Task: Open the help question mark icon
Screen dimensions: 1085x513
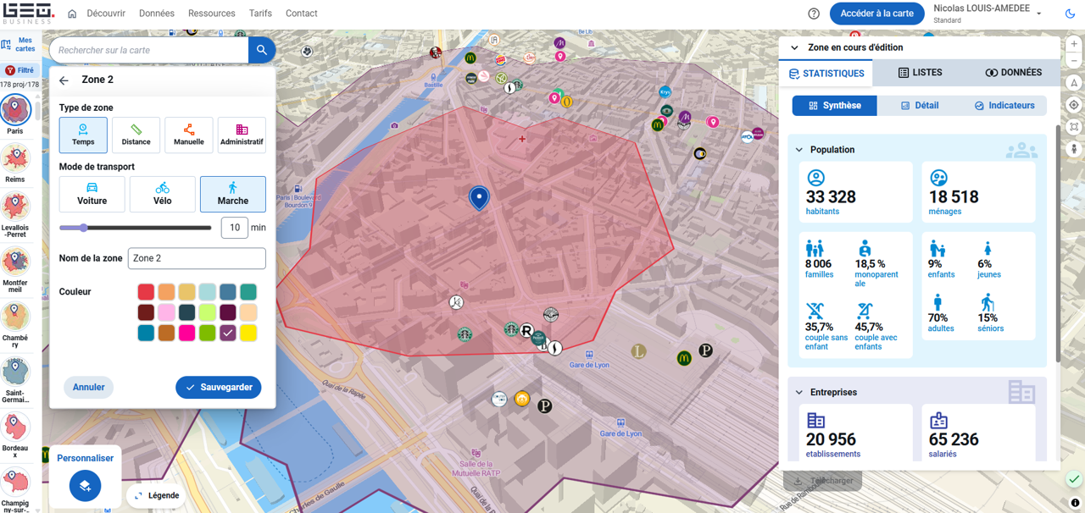Action: 814,14
